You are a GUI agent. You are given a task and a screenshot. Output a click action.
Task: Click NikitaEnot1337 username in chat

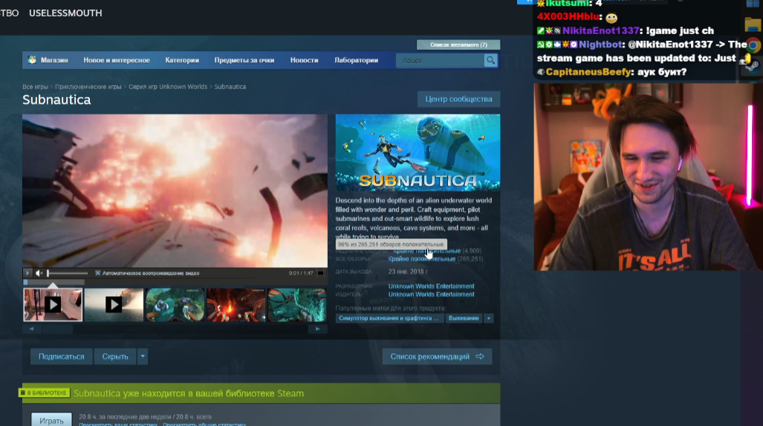pyautogui.click(x=600, y=30)
